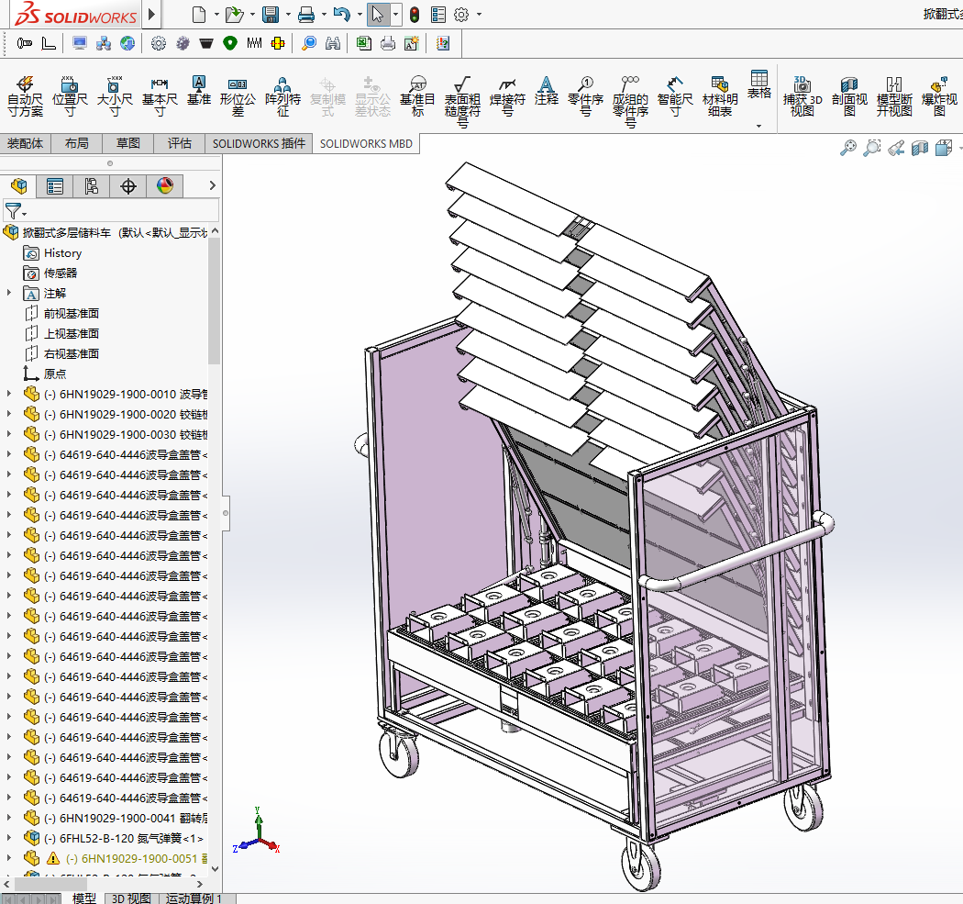
Task: Open the tree filter funnel dropdown
Action: click(15, 211)
